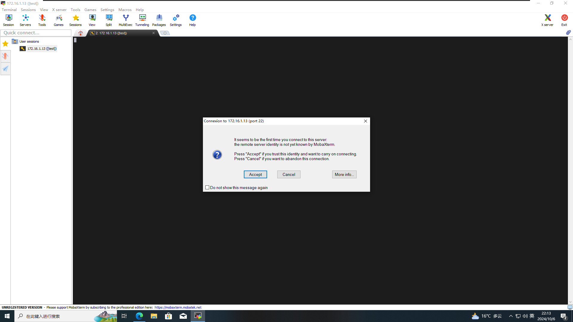Open the Macros menu
This screenshot has height=322, width=573.
[125, 10]
